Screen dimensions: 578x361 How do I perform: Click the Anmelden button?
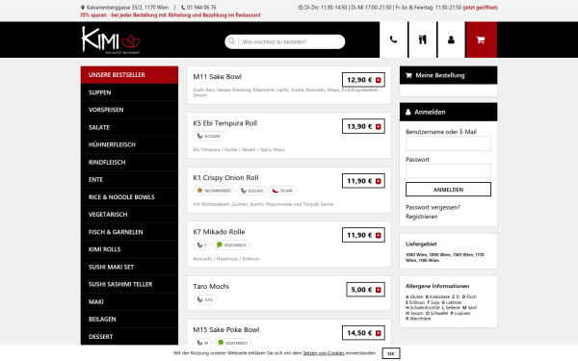click(448, 190)
